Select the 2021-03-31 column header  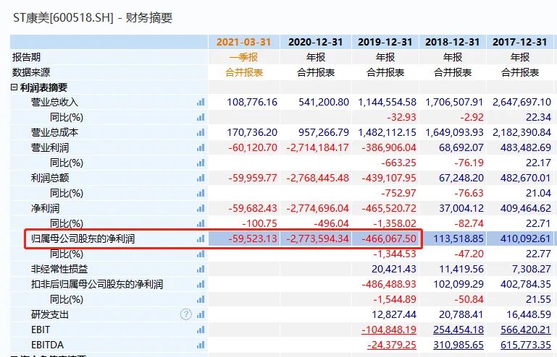pyautogui.click(x=246, y=42)
